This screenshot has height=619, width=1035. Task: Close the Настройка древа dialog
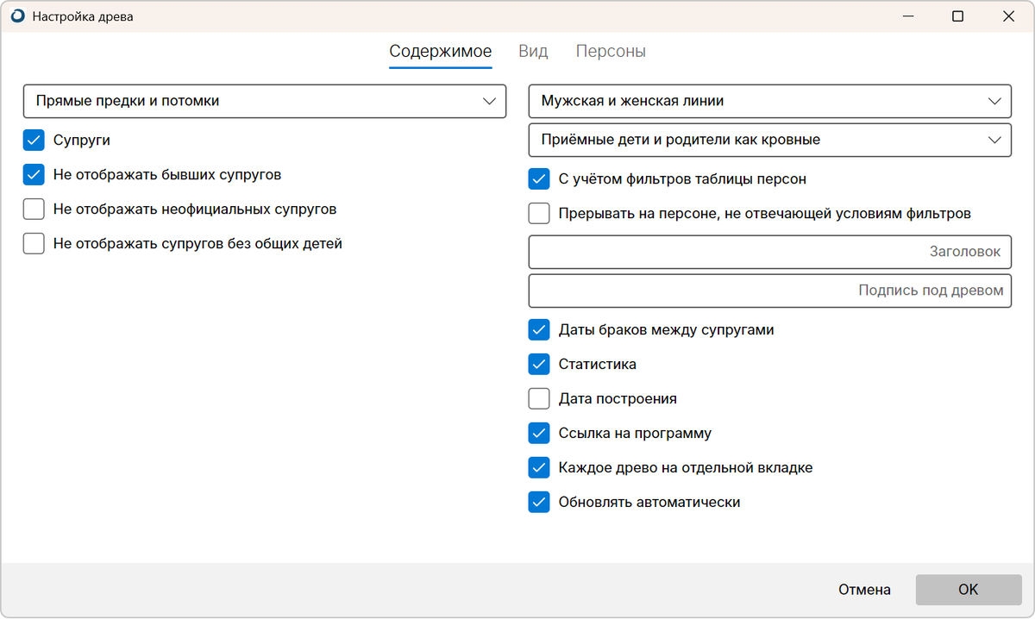tap(1007, 16)
